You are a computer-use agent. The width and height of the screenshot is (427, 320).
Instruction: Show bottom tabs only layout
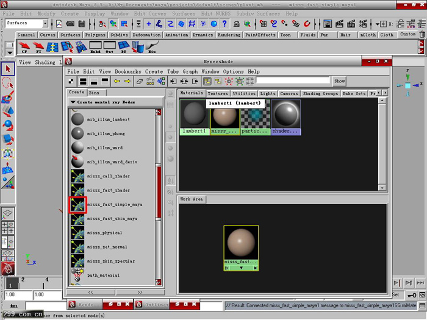click(x=94, y=81)
